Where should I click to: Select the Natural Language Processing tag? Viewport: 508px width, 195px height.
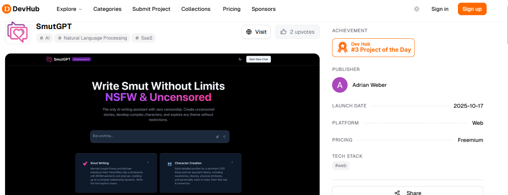[92, 38]
